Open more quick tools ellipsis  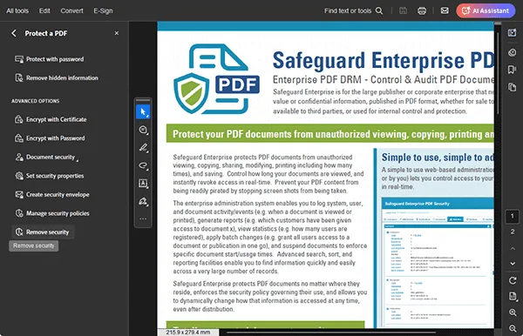pyautogui.click(x=143, y=218)
